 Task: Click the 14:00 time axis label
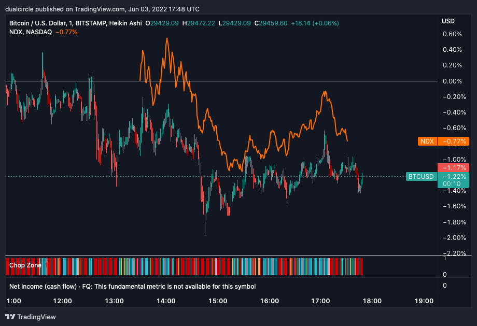click(166, 301)
